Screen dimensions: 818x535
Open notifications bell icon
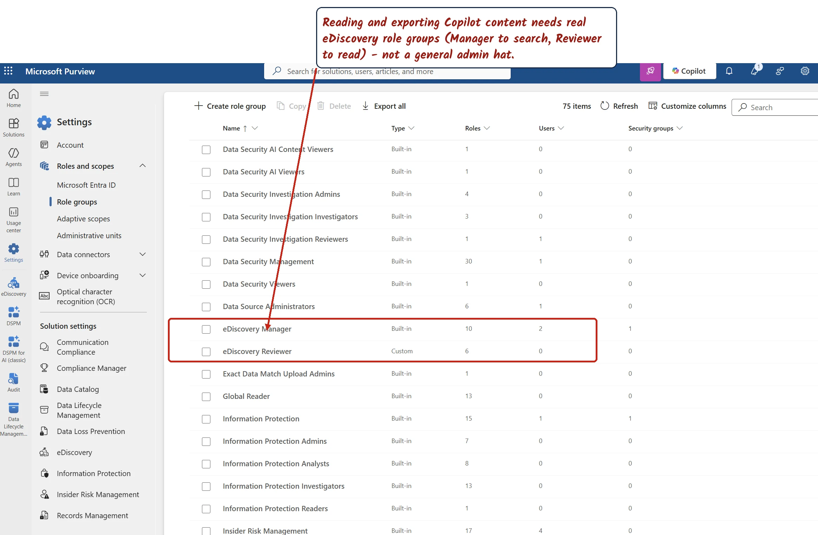pos(729,71)
